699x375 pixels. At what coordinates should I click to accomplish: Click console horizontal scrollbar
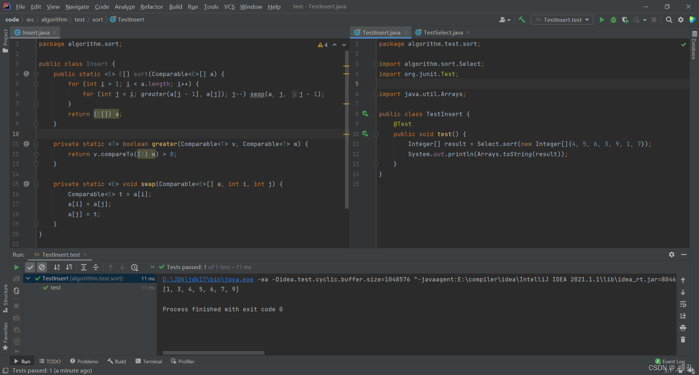pyautogui.click(x=213, y=352)
